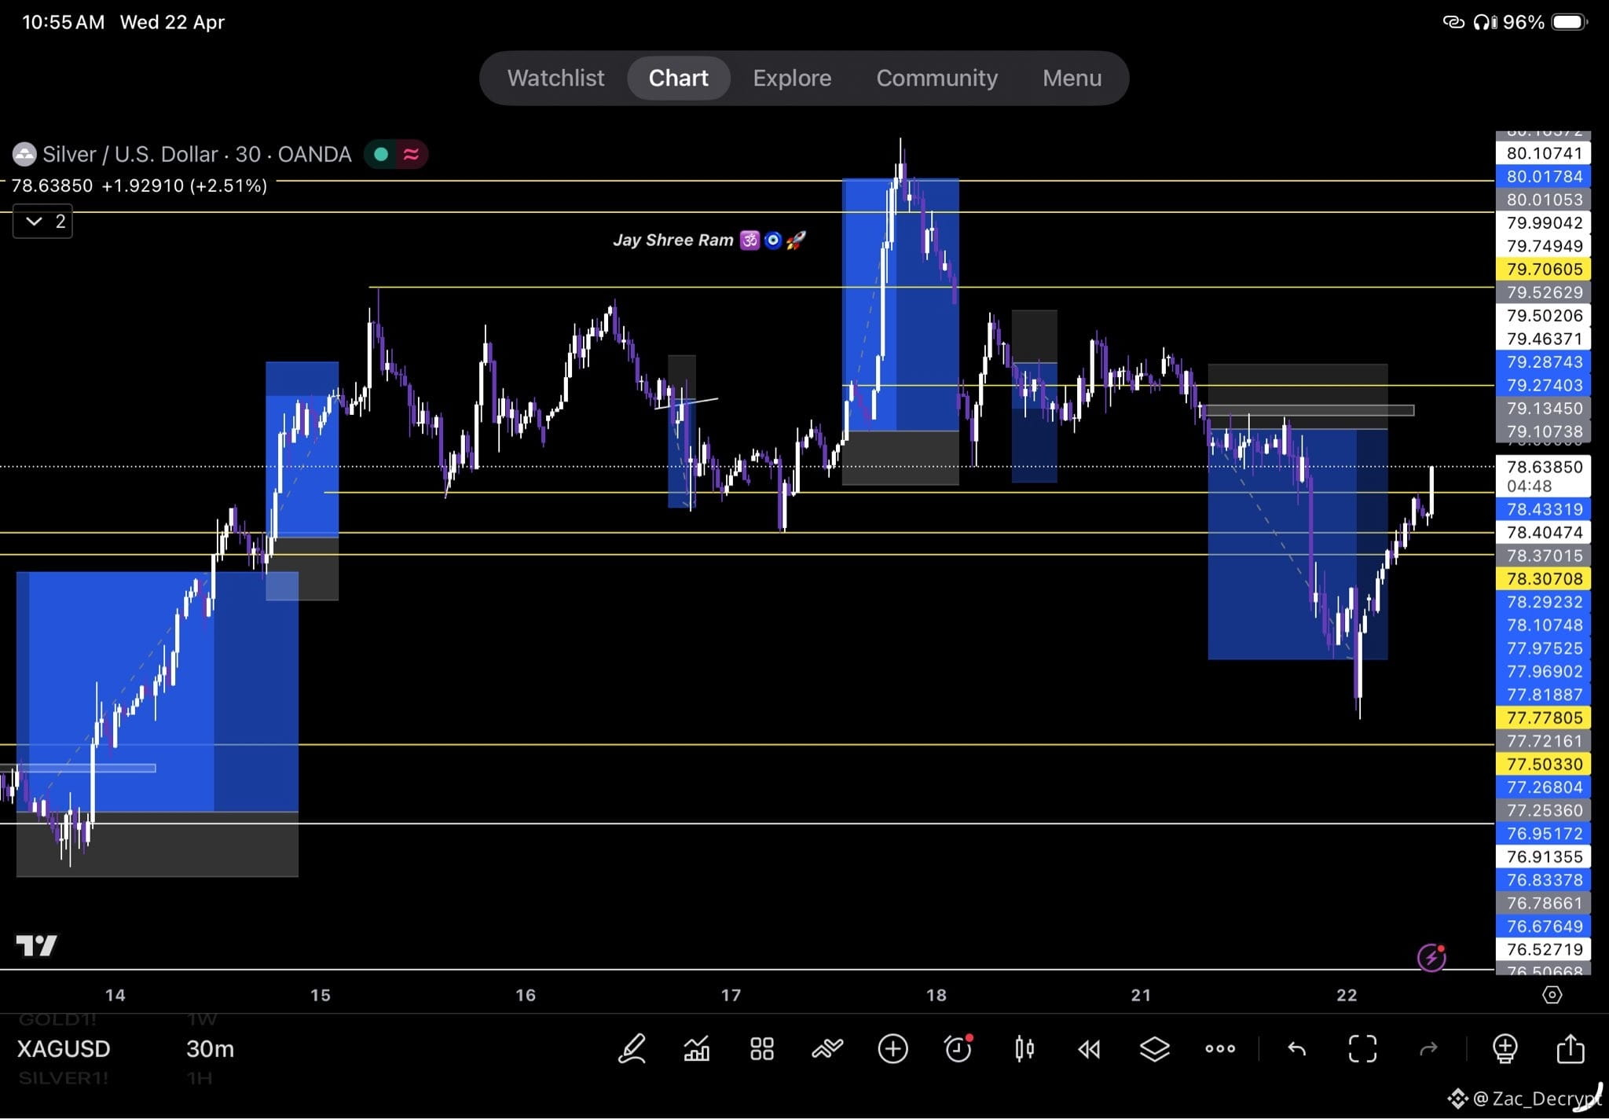Tap the share export icon

click(x=1571, y=1048)
